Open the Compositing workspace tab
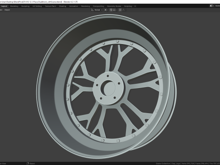The image size is (220, 165). 99,6
